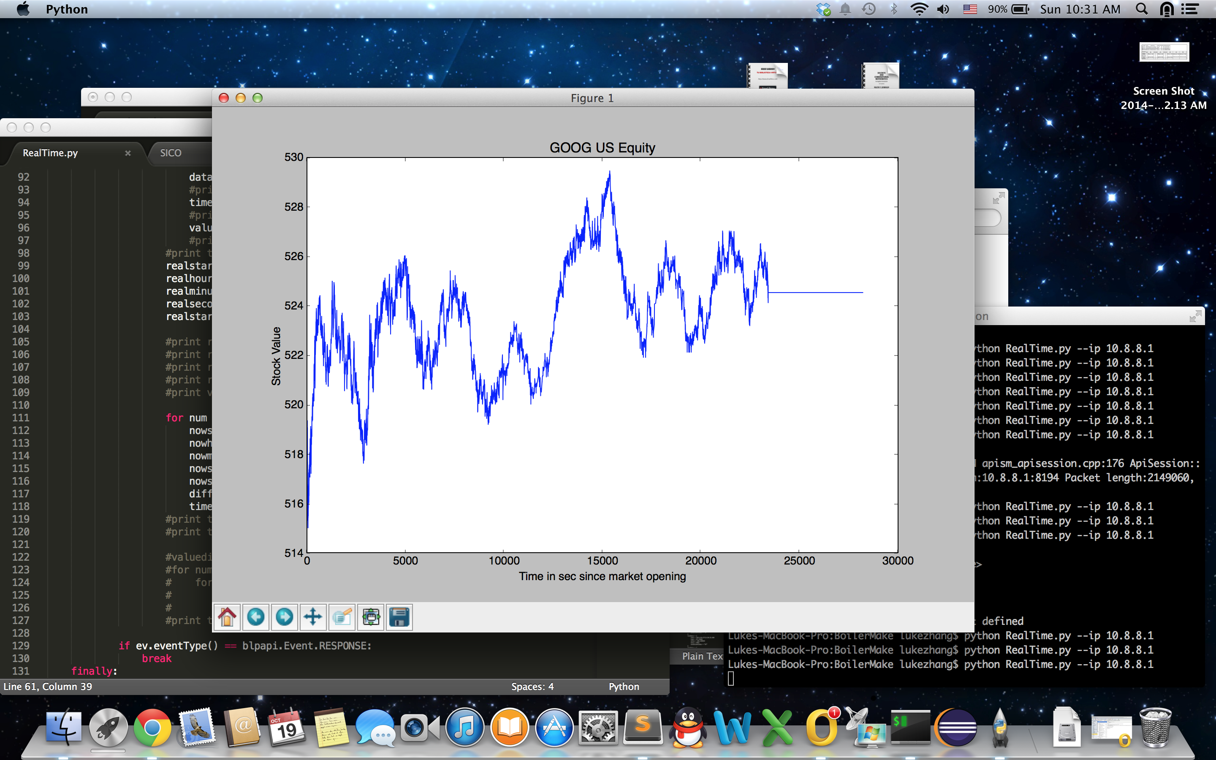The height and width of the screenshot is (760, 1216).
Task: Open Wi-Fi status menu
Action: [x=919, y=9]
